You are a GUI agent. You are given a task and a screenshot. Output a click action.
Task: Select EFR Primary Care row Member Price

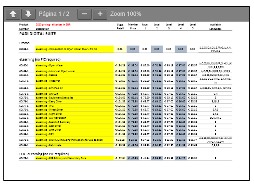[133, 158]
